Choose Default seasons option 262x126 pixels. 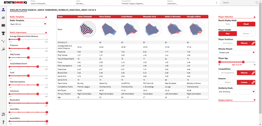[227, 82]
